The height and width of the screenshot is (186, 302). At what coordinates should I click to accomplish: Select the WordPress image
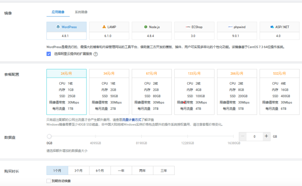(67, 27)
